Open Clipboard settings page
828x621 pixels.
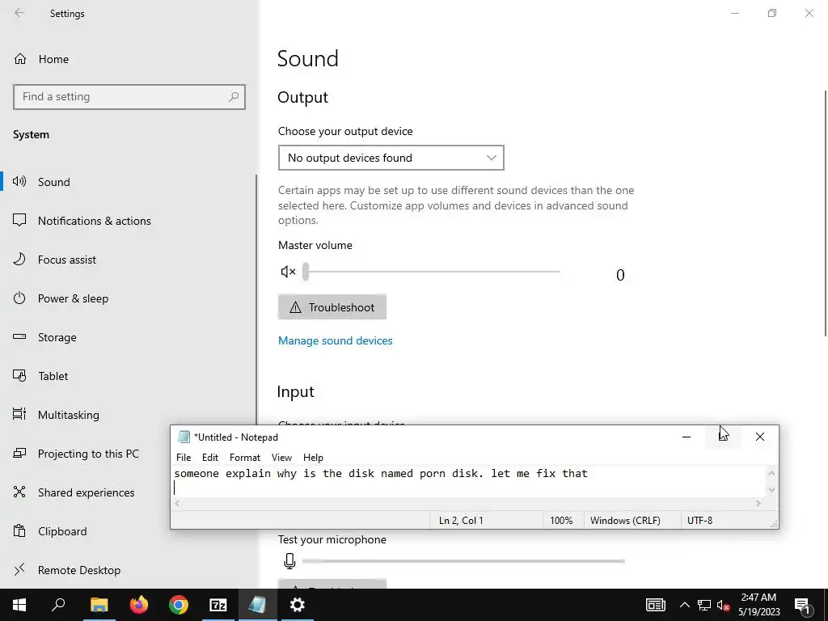61,531
